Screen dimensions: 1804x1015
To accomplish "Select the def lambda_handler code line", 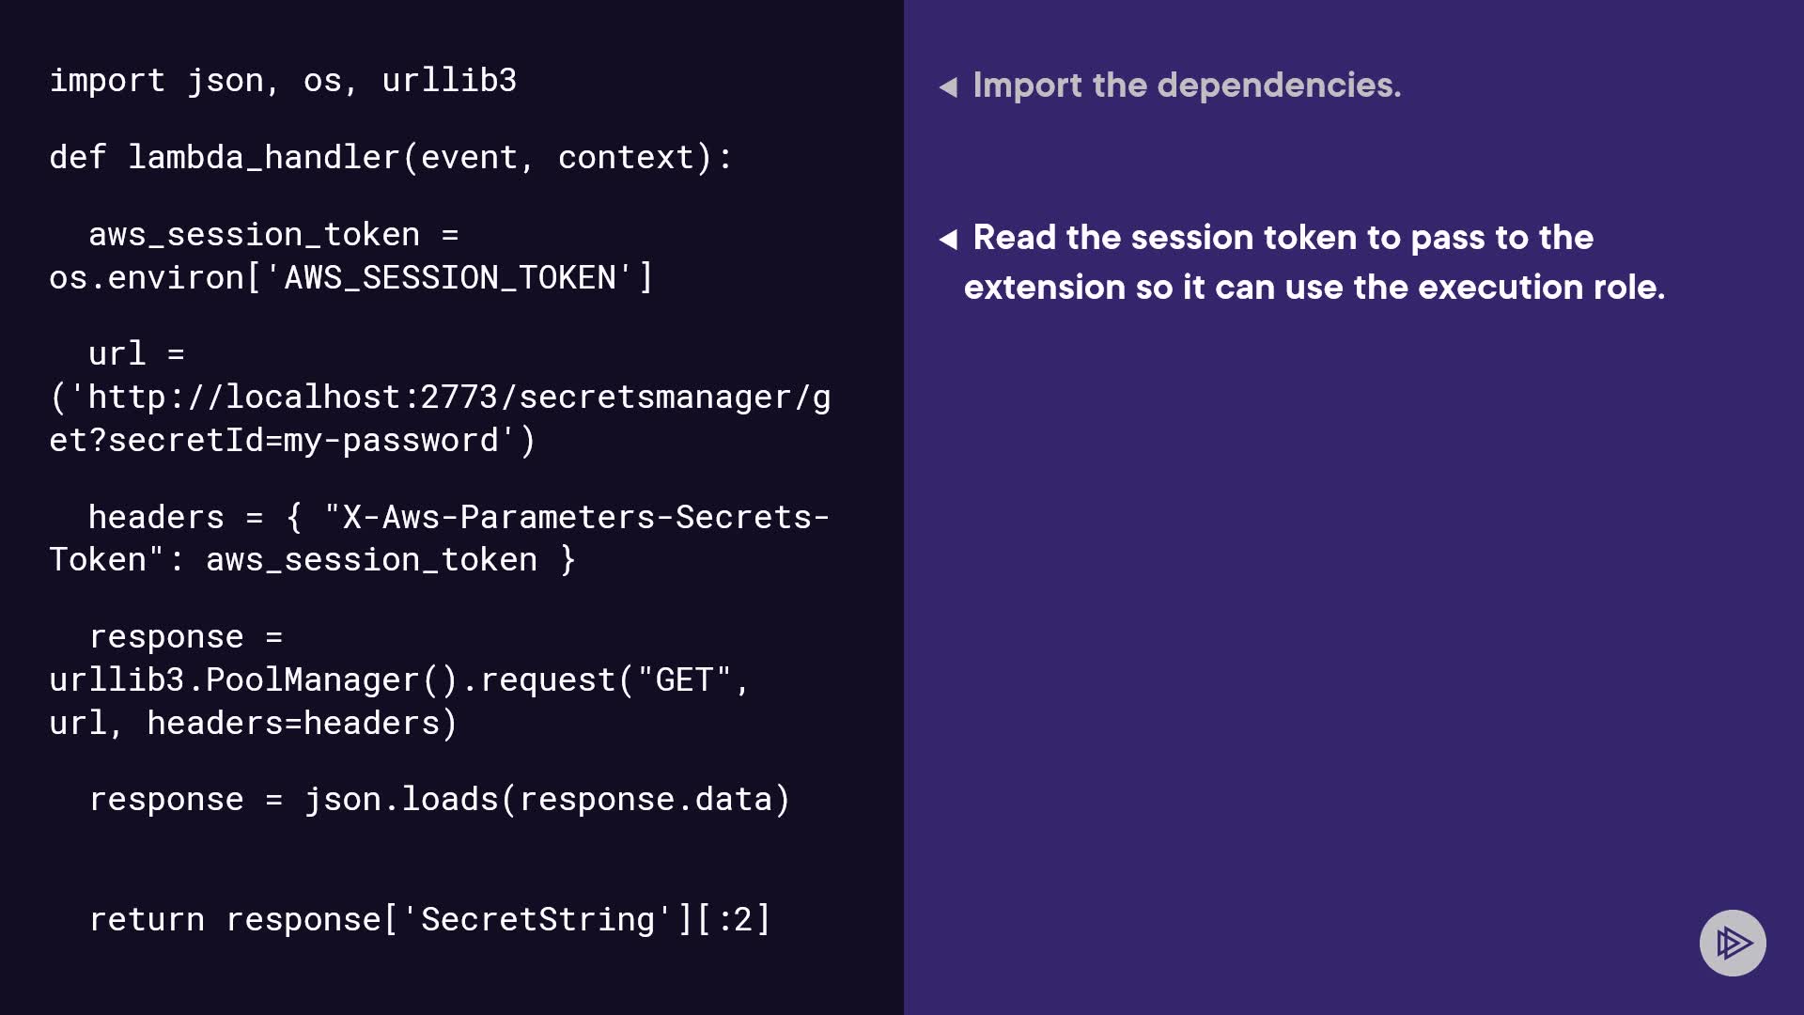I will (x=390, y=158).
